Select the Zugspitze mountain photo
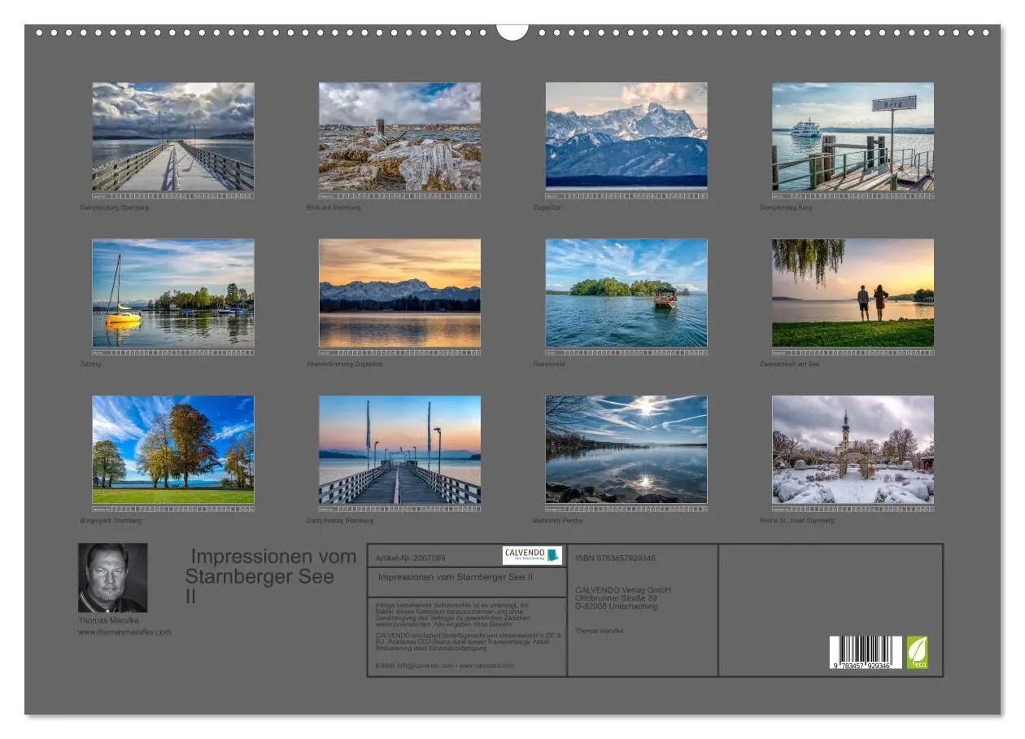Screen dimensions: 1025x739 click(626, 136)
